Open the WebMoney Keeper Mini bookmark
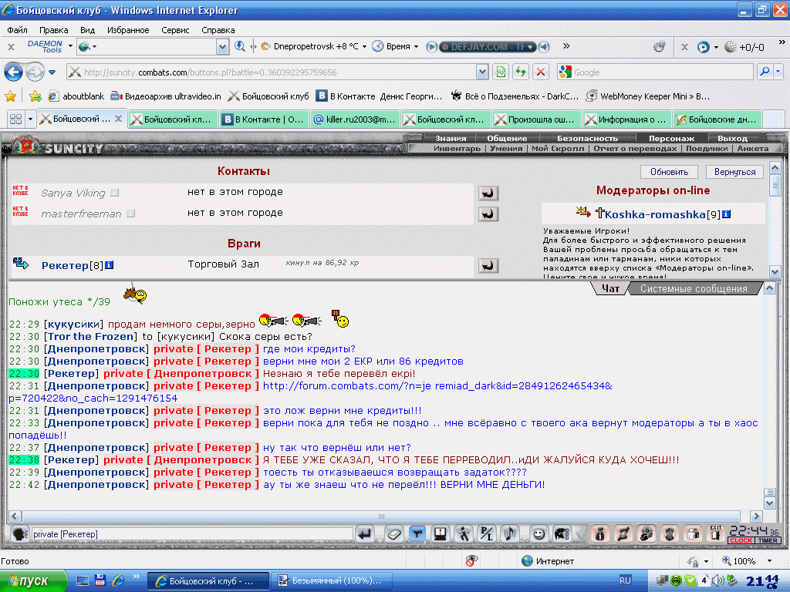Image resolution: width=790 pixels, height=592 pixels. pos(648,96)
